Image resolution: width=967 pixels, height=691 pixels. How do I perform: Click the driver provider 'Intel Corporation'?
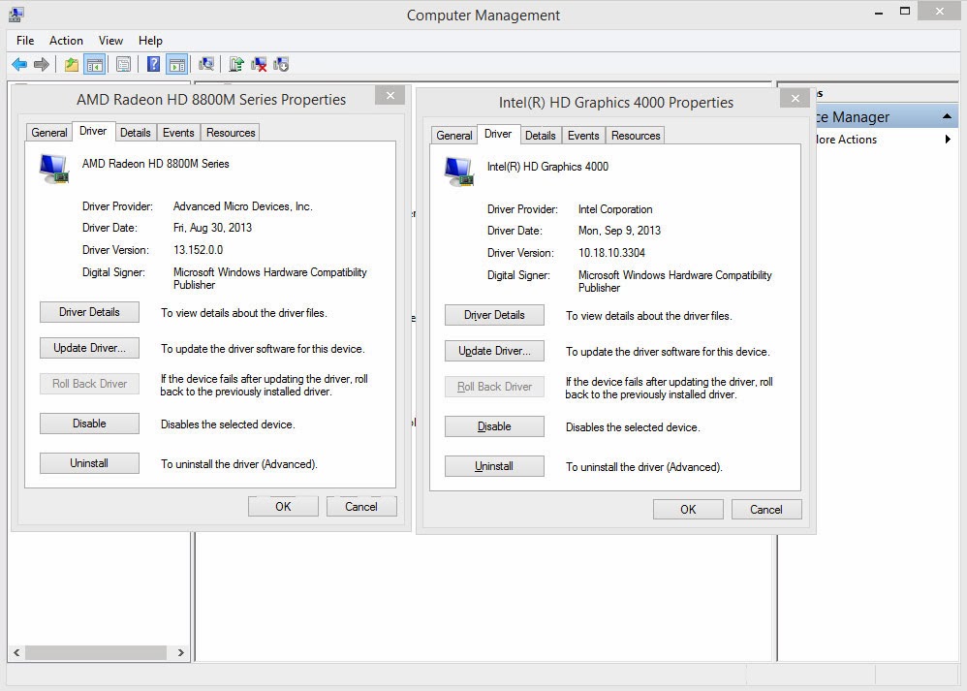pos(615,209)
